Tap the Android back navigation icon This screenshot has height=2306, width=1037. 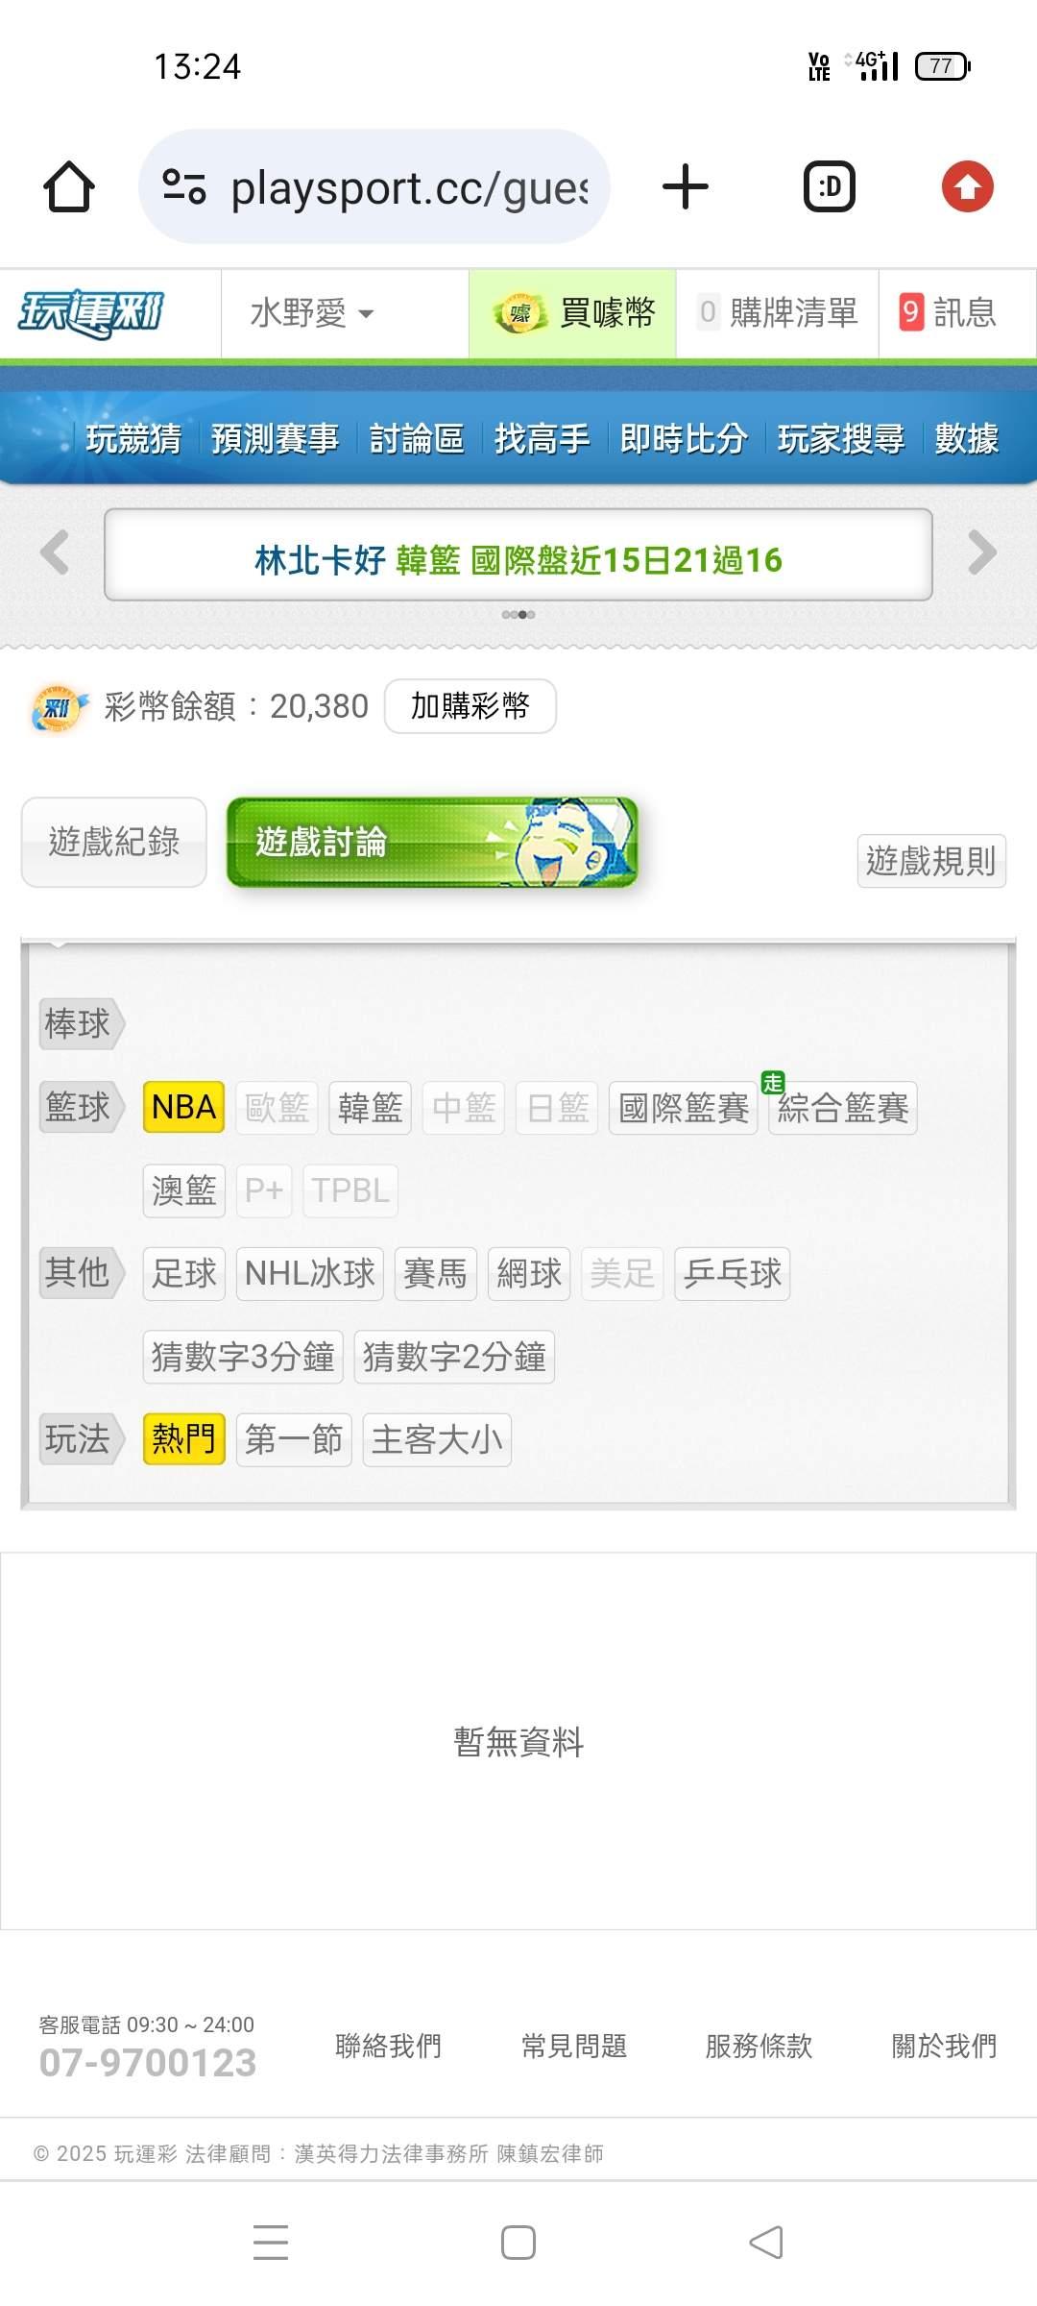click(766, 2243)
